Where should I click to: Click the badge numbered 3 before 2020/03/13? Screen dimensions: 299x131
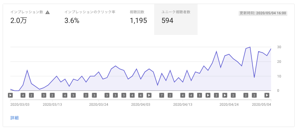click(x=44, y=95)
